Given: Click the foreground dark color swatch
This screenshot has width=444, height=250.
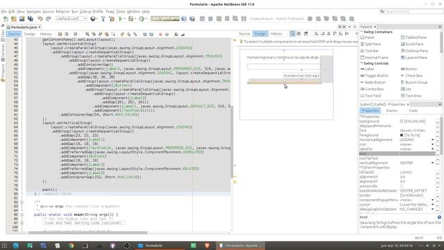Looking at the screenshot, I should 402,135.
